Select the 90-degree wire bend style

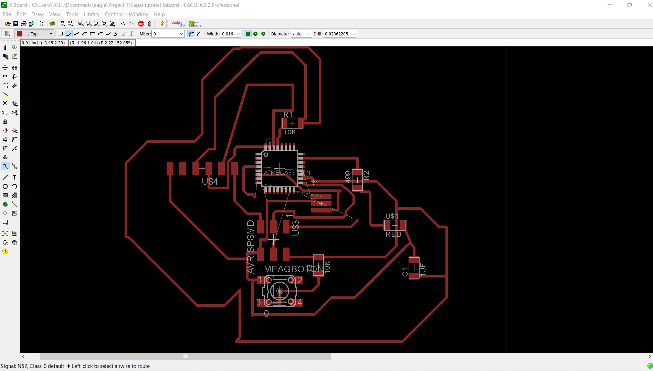point(61,34)
